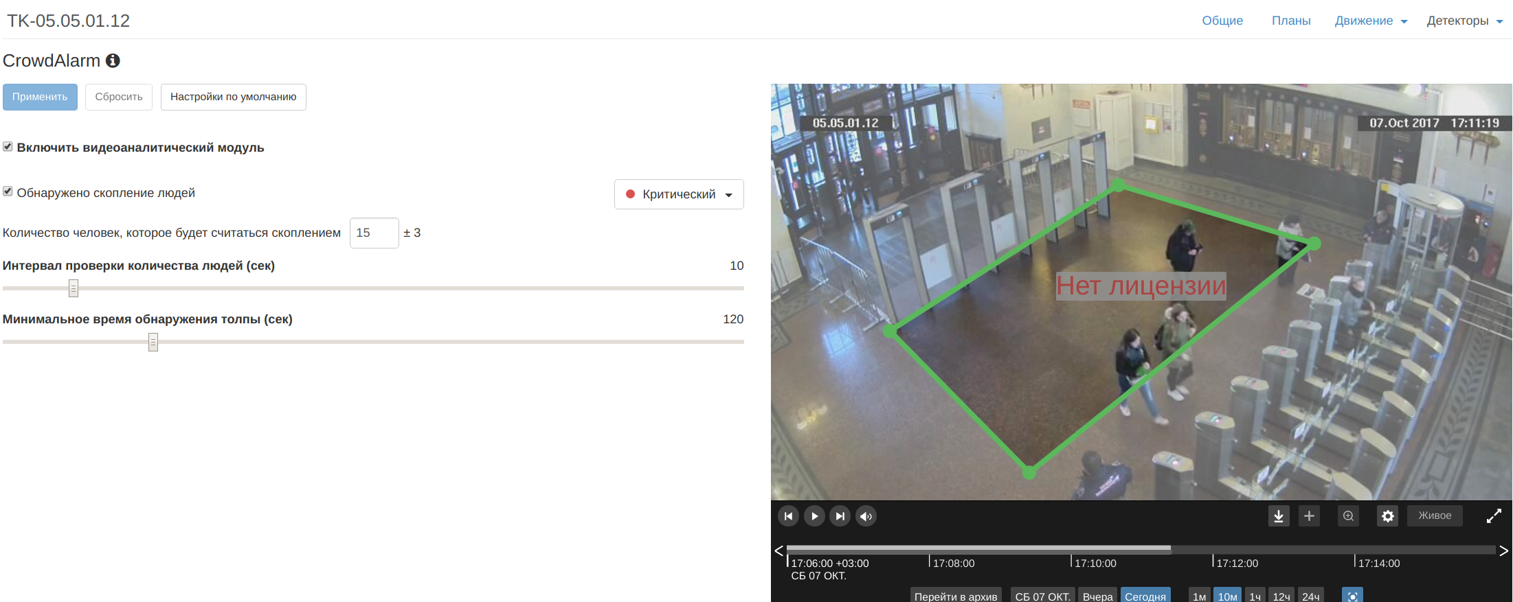Set timeline scale to 12ч
The image size is (1513, 602).
[x=1281, y=596]
